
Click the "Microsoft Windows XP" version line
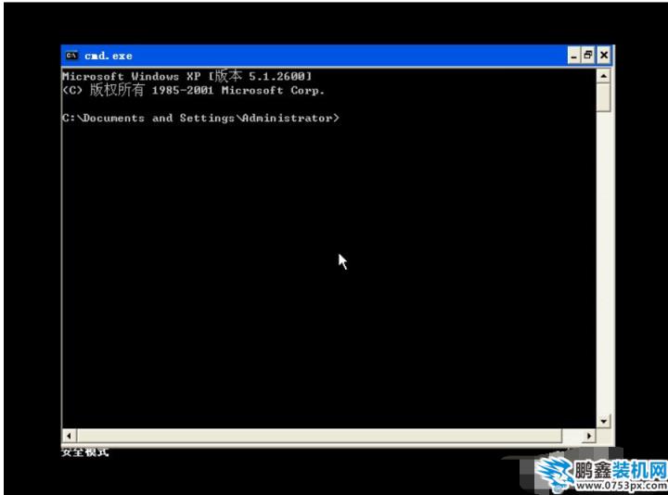coord(187,76)
